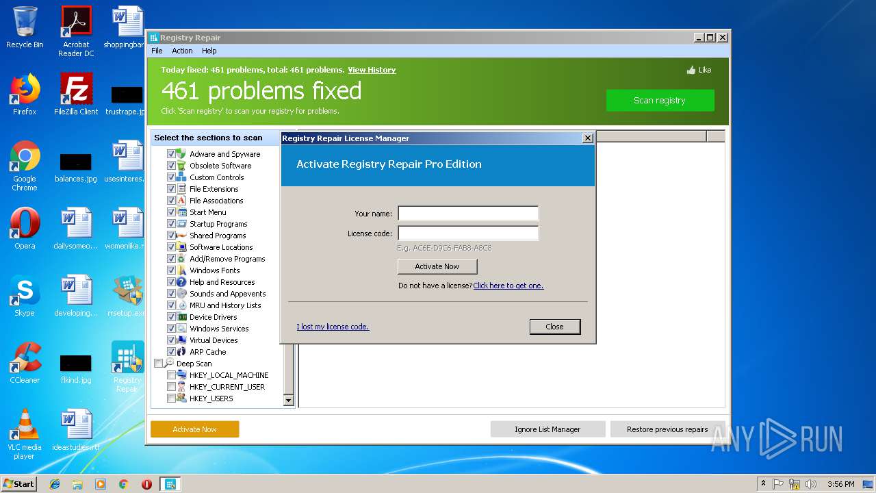Open the Help menu
The height and width of the screenshot is (493, 876).
pos(209,51)
